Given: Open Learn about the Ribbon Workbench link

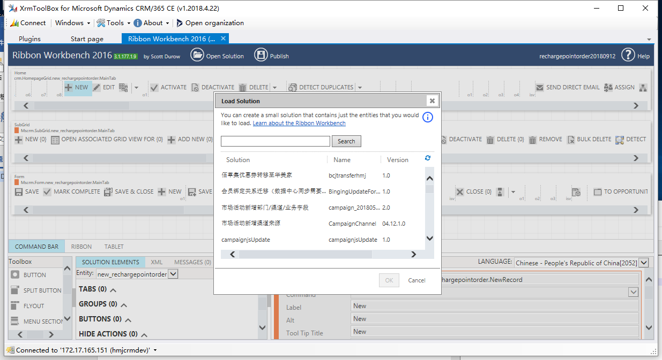Looking at the screenshot, I should tap(299, 123).
